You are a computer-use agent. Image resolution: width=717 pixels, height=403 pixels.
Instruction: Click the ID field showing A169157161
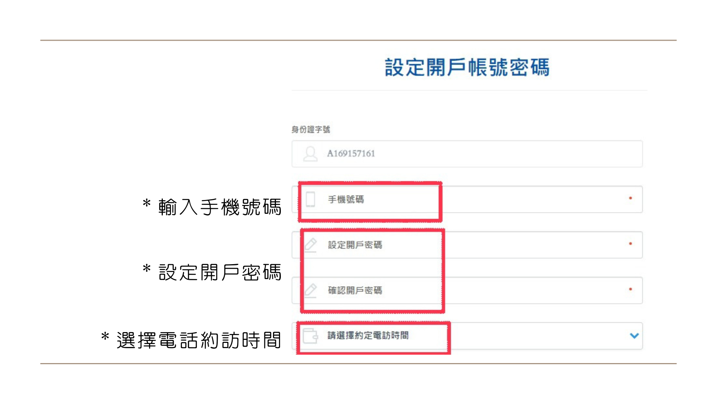click(467, 154)
